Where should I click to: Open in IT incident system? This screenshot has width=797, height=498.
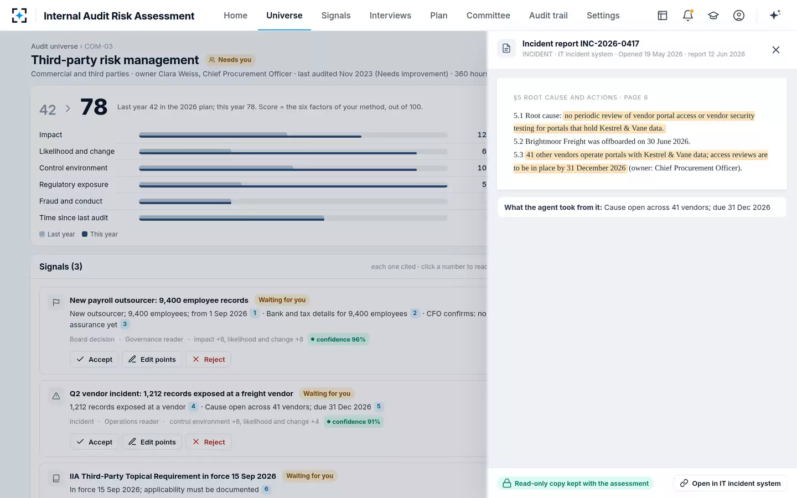(x=730, y=483)
